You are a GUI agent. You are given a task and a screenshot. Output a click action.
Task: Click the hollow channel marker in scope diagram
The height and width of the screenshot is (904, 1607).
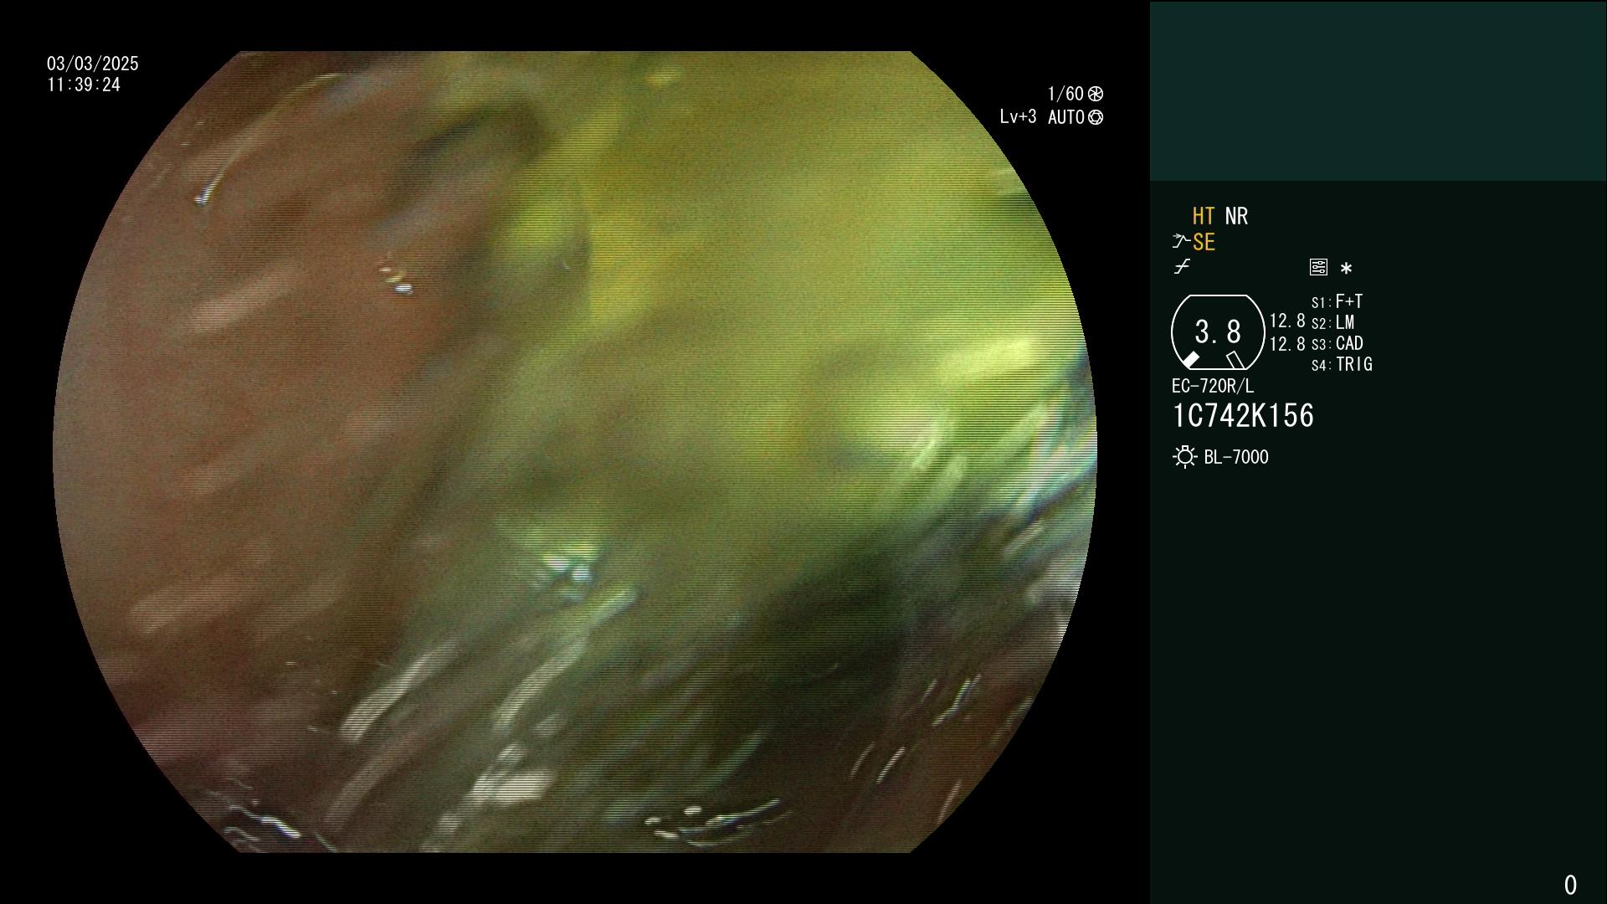(x=1235, y=360)
